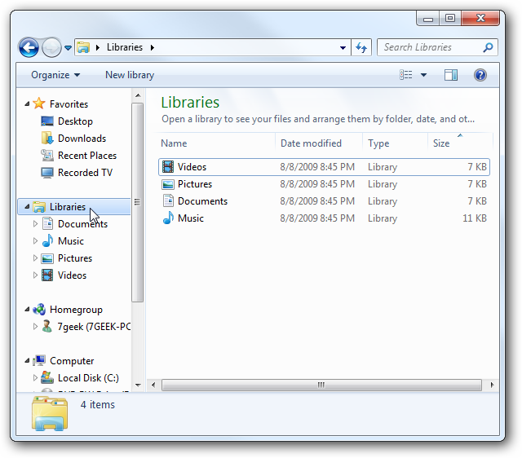Click Videos film icon in navigation pane
Screen dimensions: 522x458
pos(47,275)
